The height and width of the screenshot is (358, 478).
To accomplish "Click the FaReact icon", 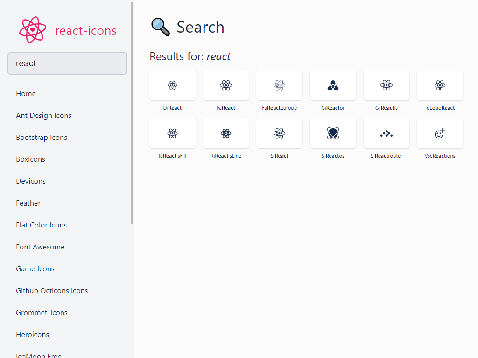I will pyautogui.click(x=226, y=85).
